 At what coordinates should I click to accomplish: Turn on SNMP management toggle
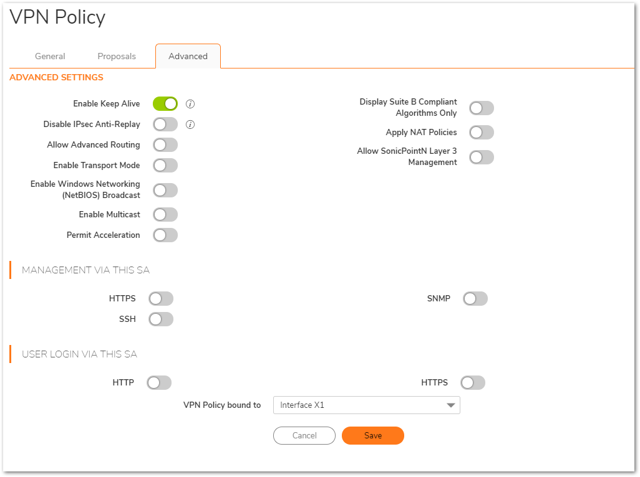click(x=475, y=298)
